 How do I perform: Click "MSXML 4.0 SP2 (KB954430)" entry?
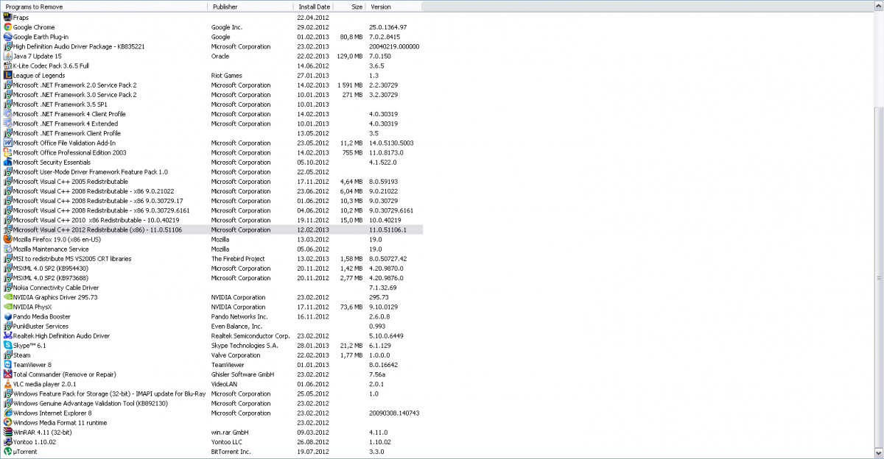tap(49, 268)
